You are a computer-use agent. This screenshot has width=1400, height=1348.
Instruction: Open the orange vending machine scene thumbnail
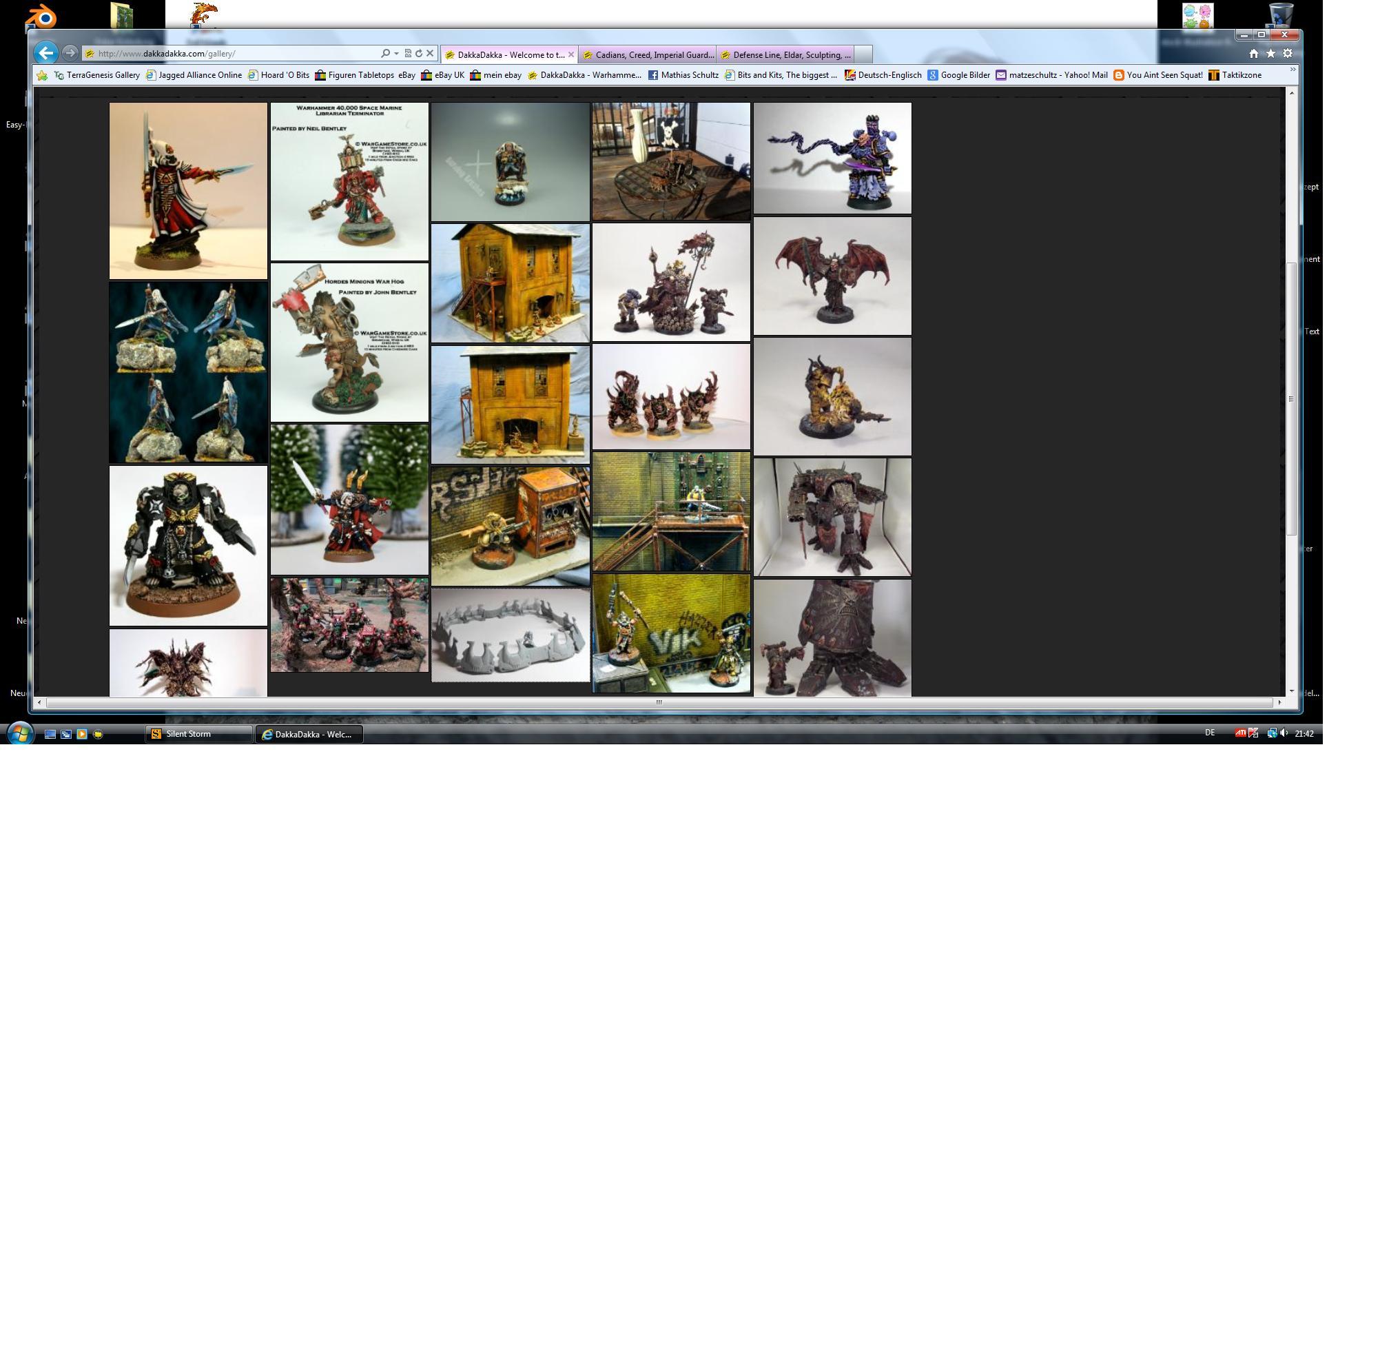click(x=511, y=527)
